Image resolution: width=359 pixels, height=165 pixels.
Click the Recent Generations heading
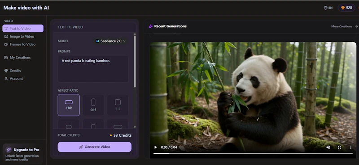(171, 26)
